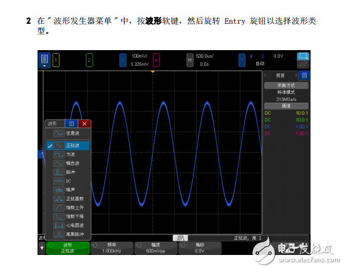Viewport: 345px width, 270px height.
Task: Choose 噪声 noise waveform
Action: [68, 190]
